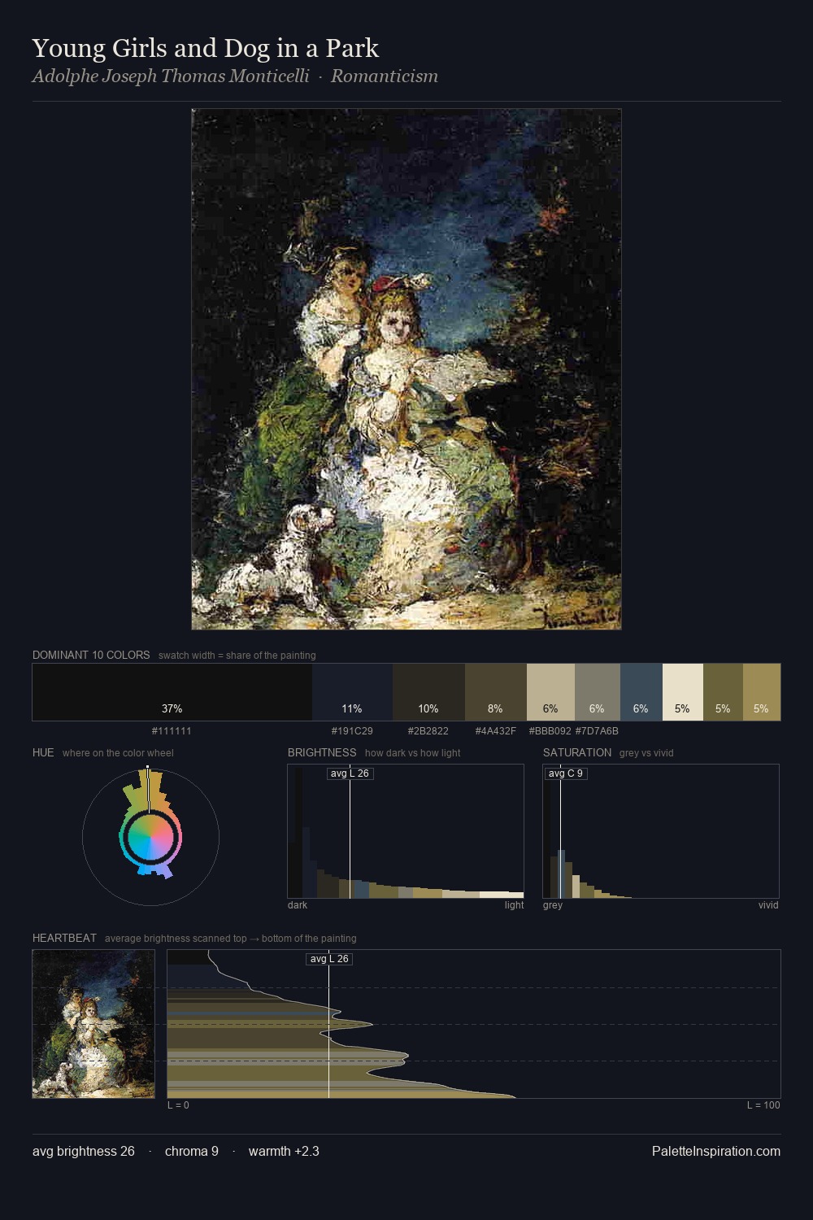Click the #111111 hex code label

tap(172, 730)
